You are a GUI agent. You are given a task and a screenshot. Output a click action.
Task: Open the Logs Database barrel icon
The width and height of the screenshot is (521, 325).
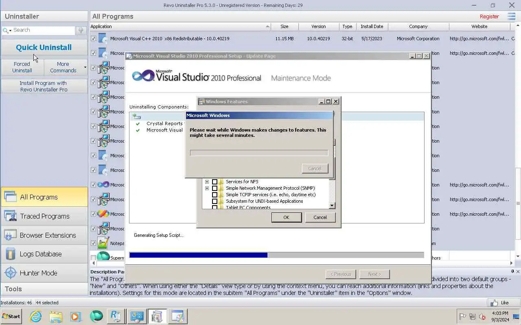pyautogui.click(x=10, y=254)
